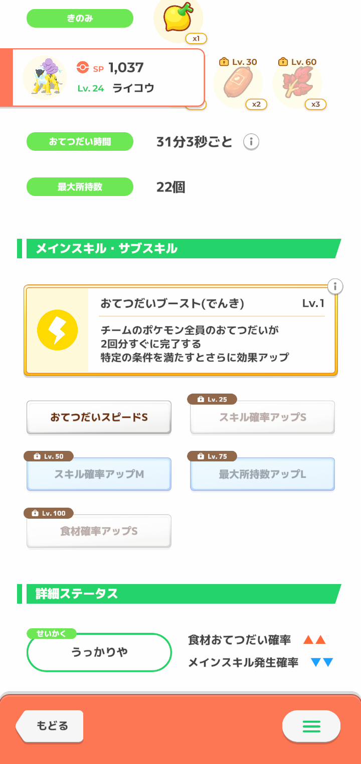Tap the うっかりや nature box

(99, 652)
